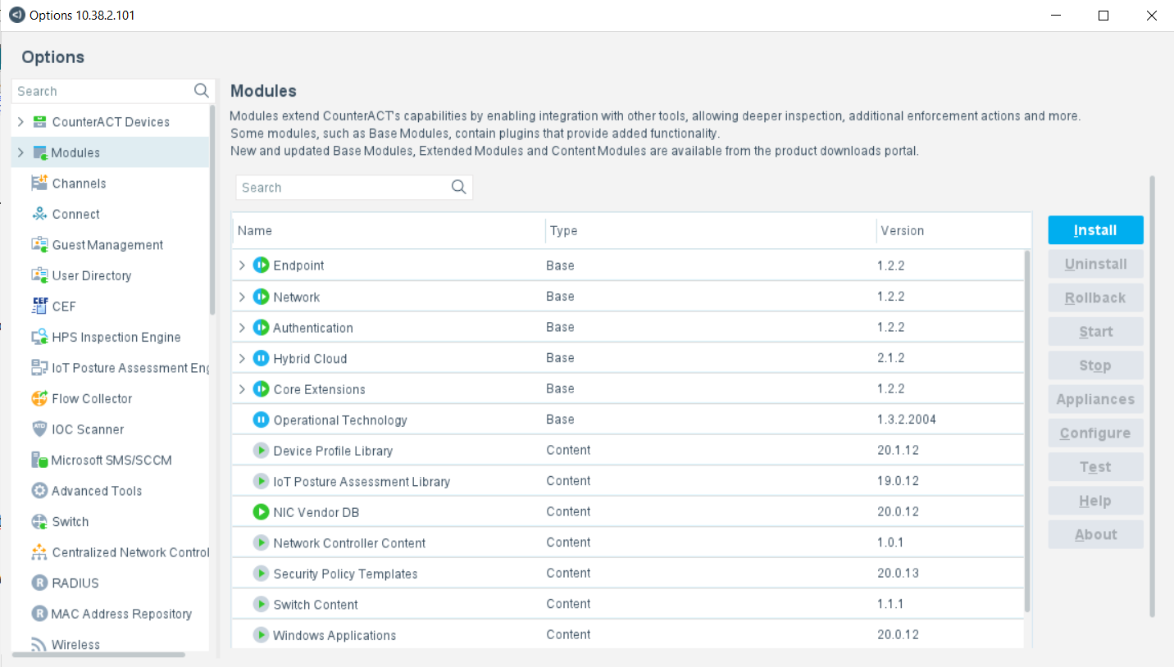Select the Security Policy Templates row
1174x667 pixels.
[345, 574]
